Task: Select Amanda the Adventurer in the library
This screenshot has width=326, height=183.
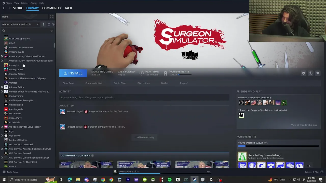Action: (21, 48)
